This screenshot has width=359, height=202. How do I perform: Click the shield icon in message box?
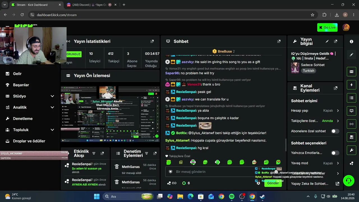click(171, 172)
